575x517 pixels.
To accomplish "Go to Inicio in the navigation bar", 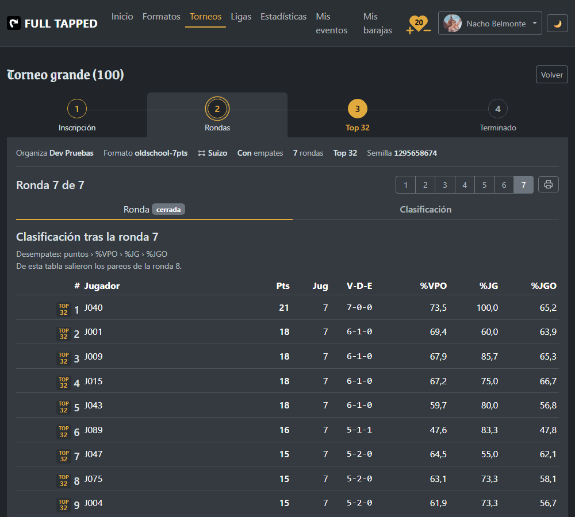I will (122, 17).
